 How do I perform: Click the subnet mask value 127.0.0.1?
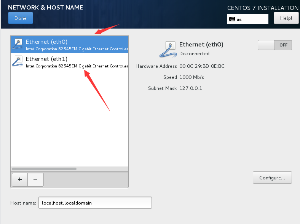coord(191,88)
